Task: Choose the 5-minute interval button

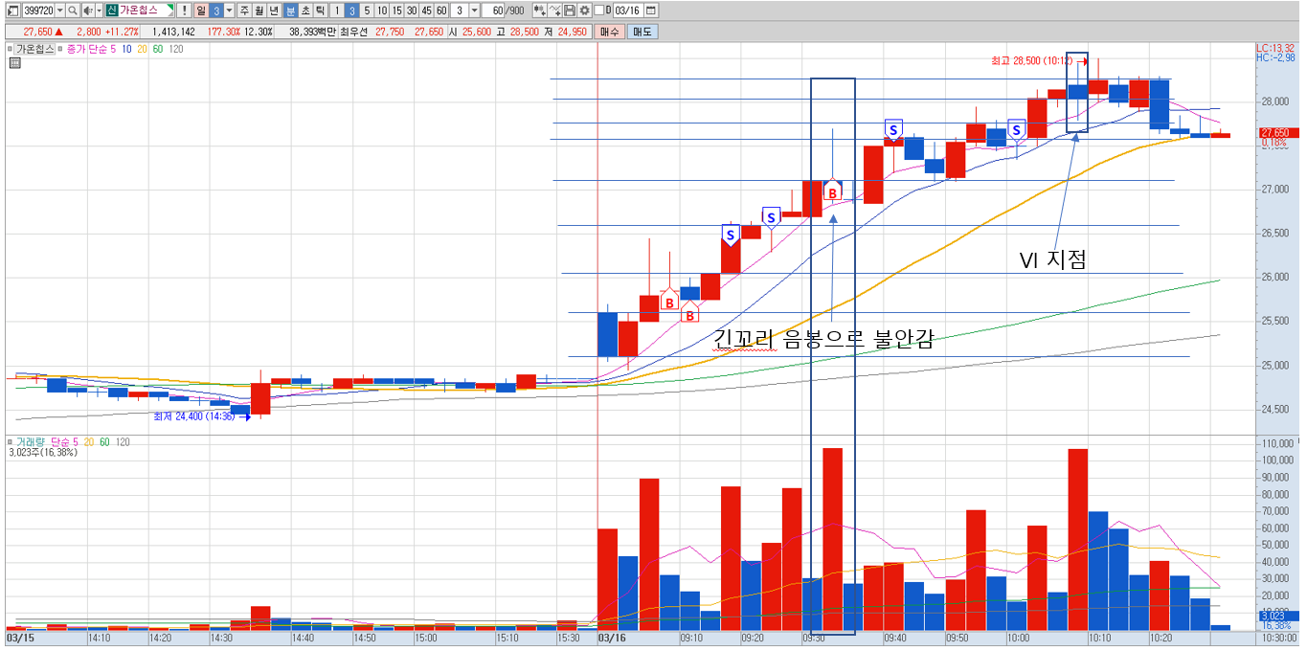Action: pos(367,11)
